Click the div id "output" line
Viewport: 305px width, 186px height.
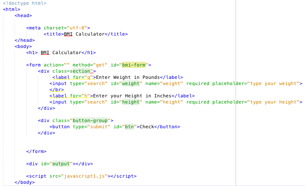[x=60, y=164]
